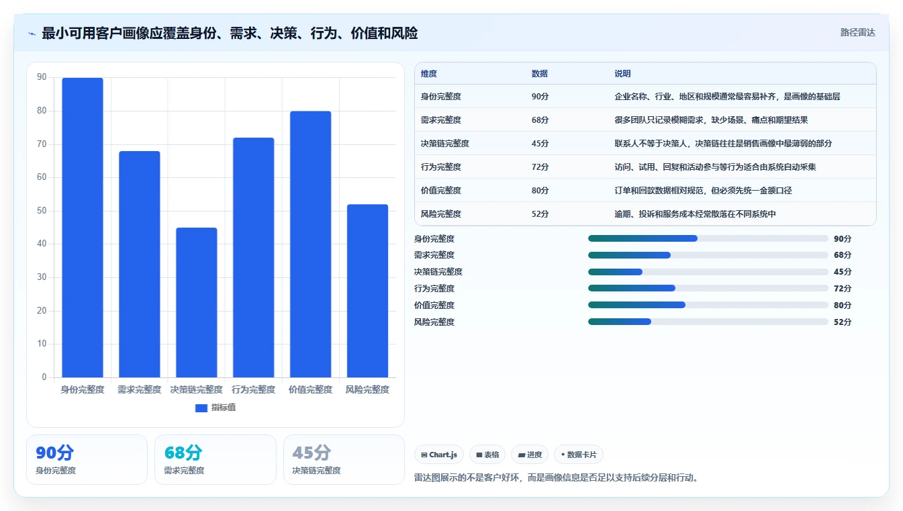This screenshot has height=511, width=903.
Task: Toggle the 指标值 legend label
Action: coord(224,408)
